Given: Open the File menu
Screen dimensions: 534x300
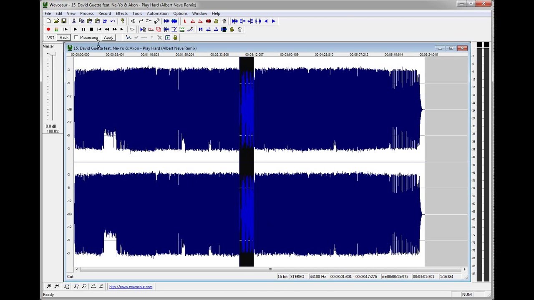Looking at the screenshot, I should pos(48,13).
